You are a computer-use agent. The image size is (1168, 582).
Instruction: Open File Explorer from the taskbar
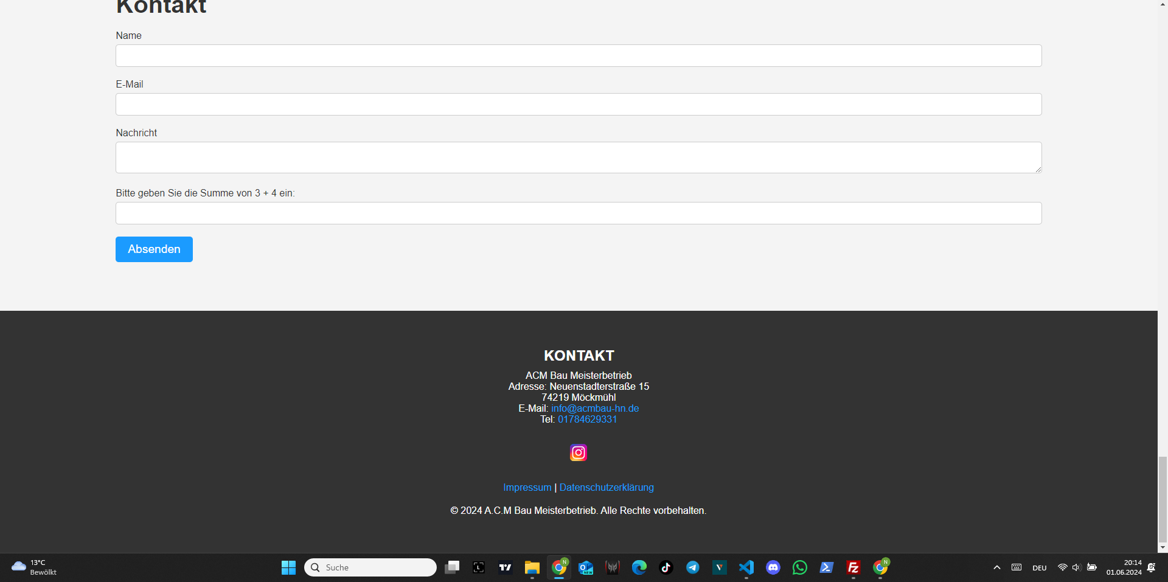coord(532,567)
